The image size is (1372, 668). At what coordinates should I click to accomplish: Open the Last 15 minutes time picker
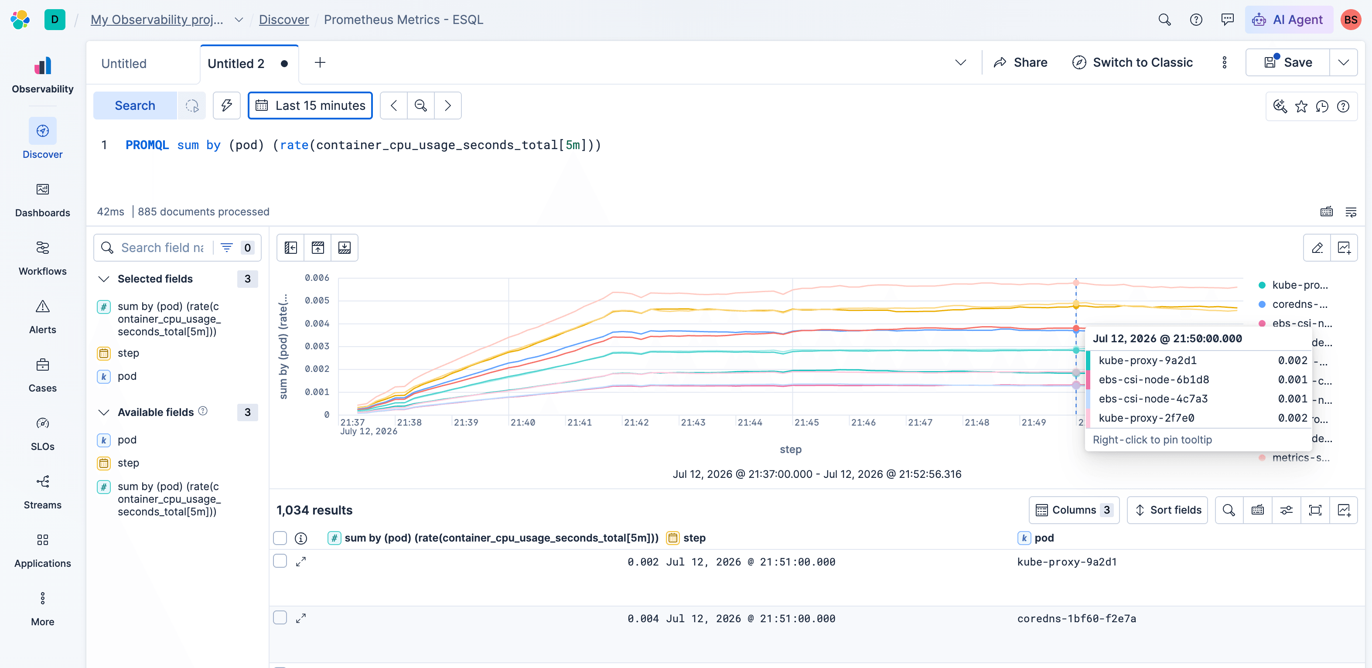click(311, 106)
